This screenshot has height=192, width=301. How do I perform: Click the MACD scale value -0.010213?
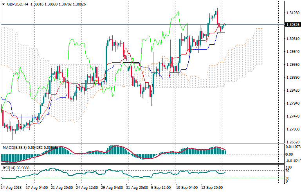coord(292,161)
